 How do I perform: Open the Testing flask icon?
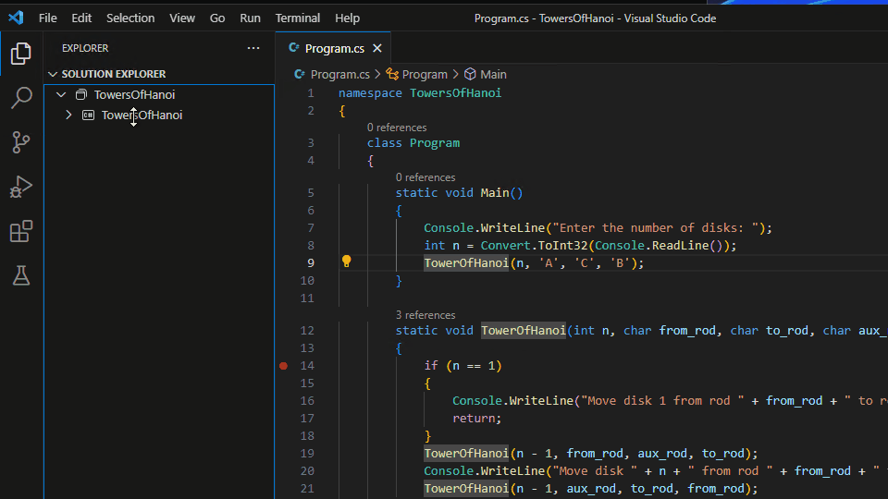pos(20,275)
